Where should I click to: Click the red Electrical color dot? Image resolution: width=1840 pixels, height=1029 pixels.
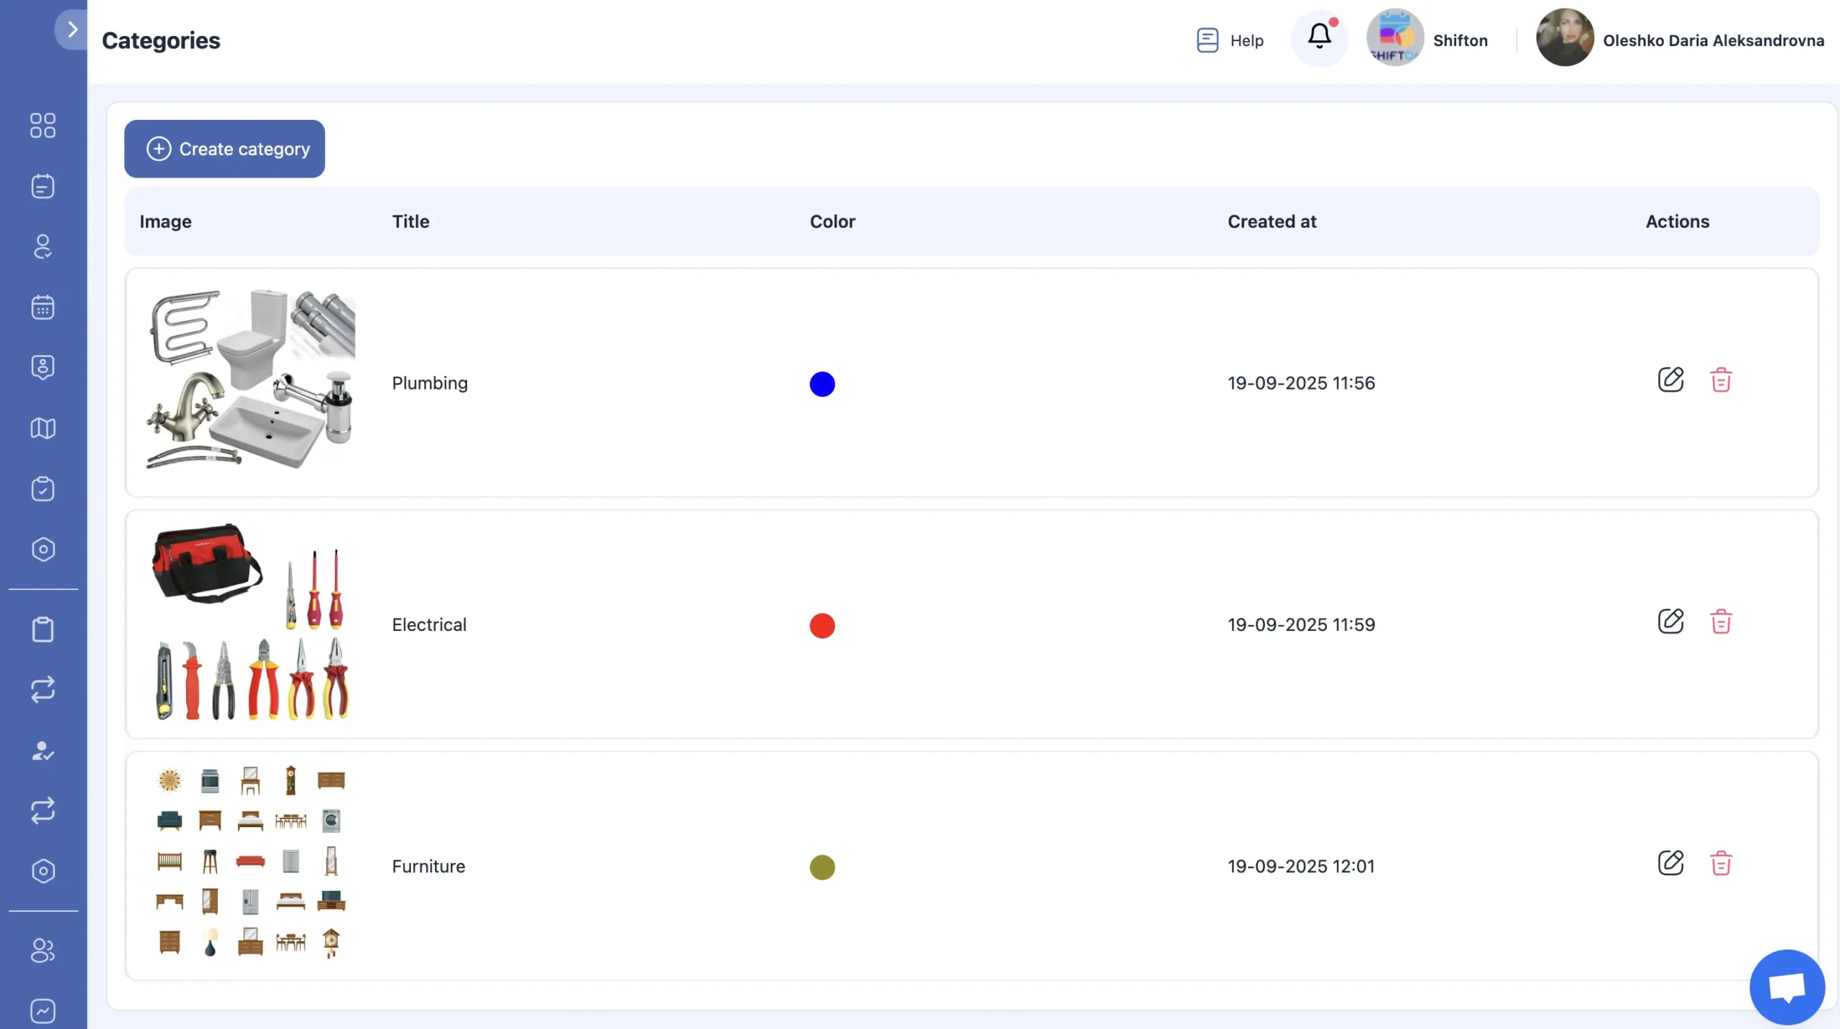tap(822, 625)
